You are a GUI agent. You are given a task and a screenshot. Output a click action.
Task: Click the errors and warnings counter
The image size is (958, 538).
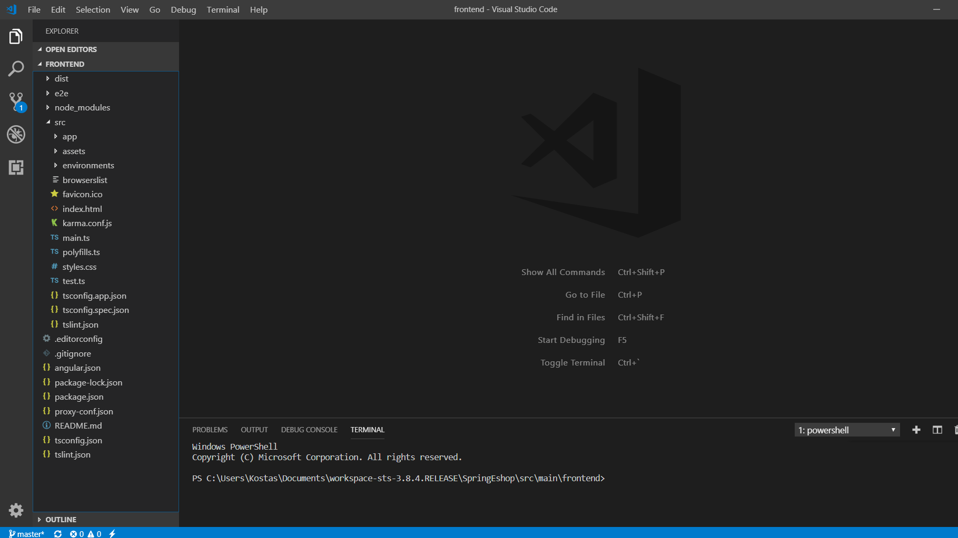[85, 533]
